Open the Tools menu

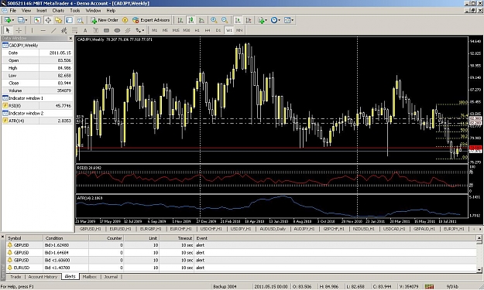(75, 11)
